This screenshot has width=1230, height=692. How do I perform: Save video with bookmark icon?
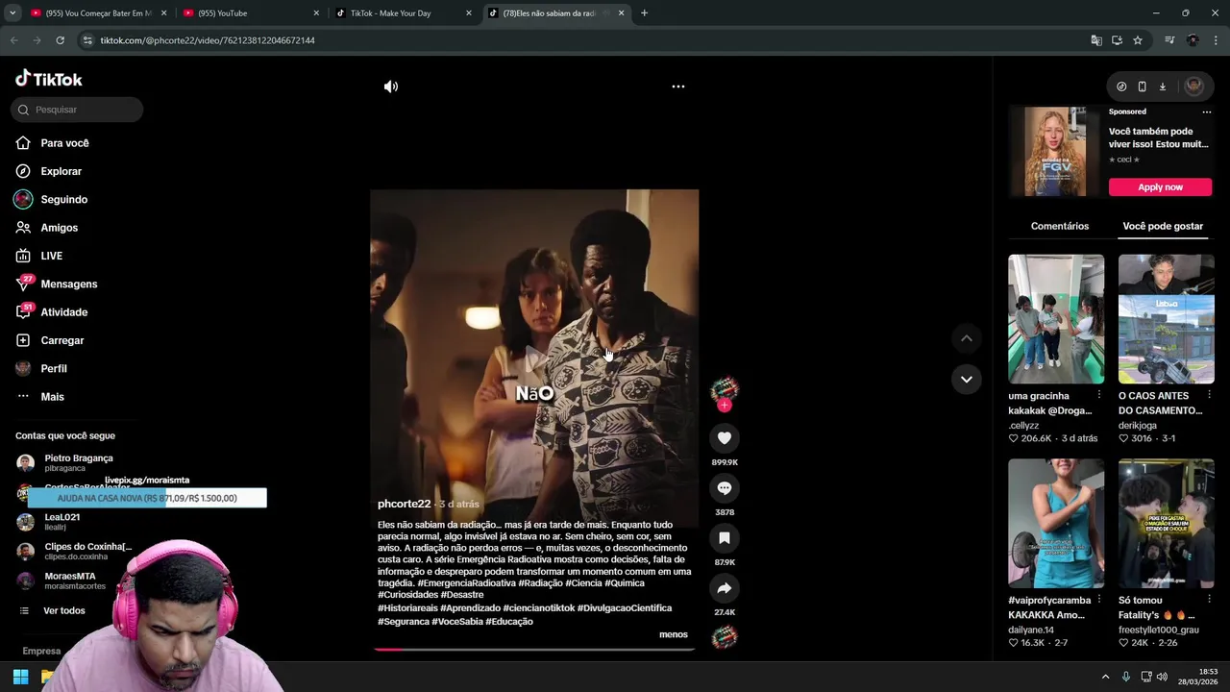point(725,538)
